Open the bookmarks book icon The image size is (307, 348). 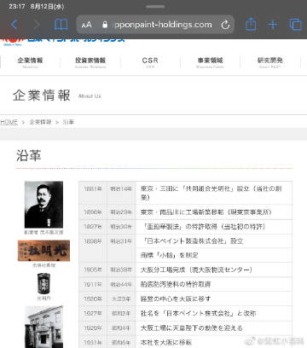pos(61,25)
